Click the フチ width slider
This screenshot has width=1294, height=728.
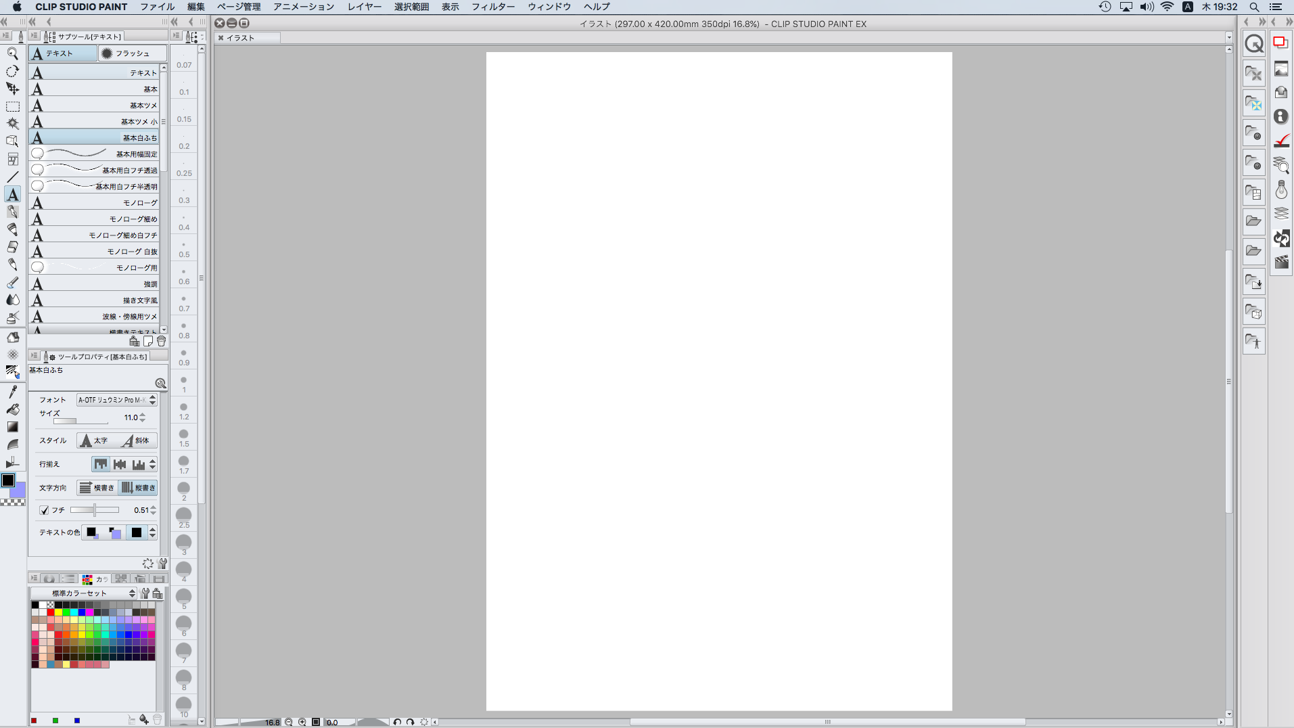[95, 510]
